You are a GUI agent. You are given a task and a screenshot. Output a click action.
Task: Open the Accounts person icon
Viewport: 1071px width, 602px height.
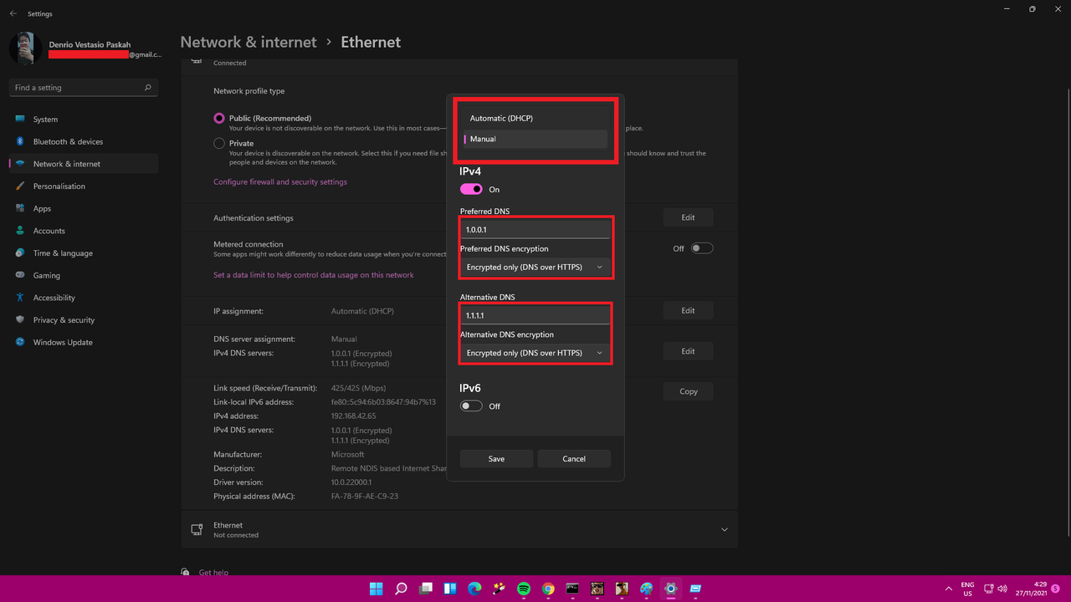tap(20, 231)
